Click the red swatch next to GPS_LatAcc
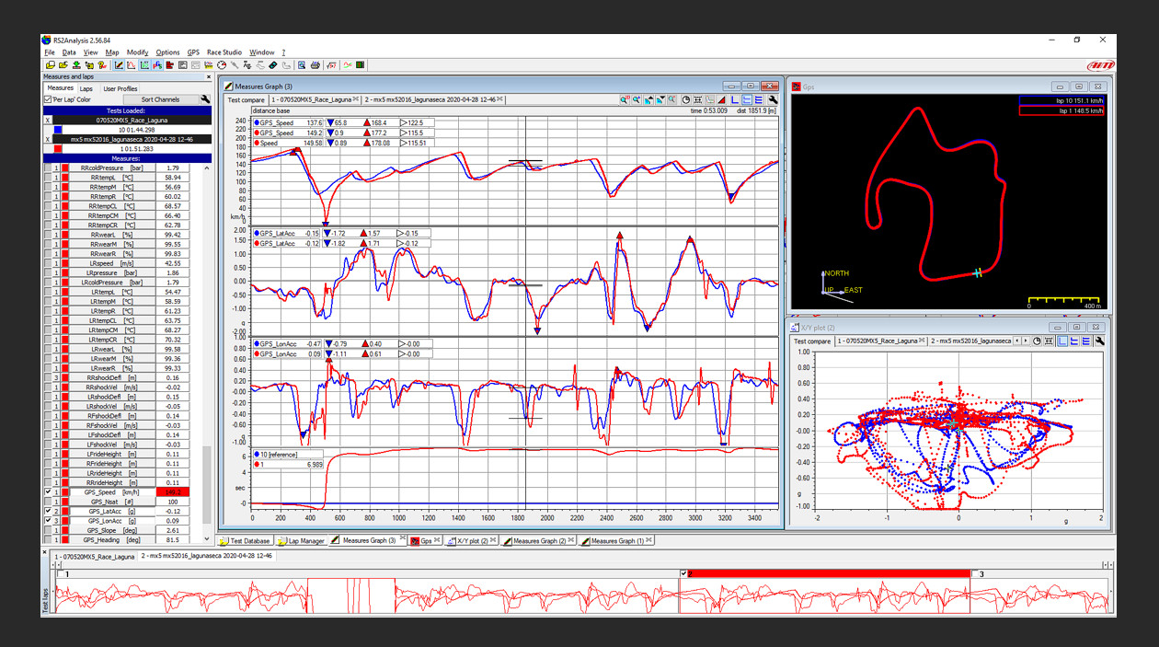 coord(65,512)
